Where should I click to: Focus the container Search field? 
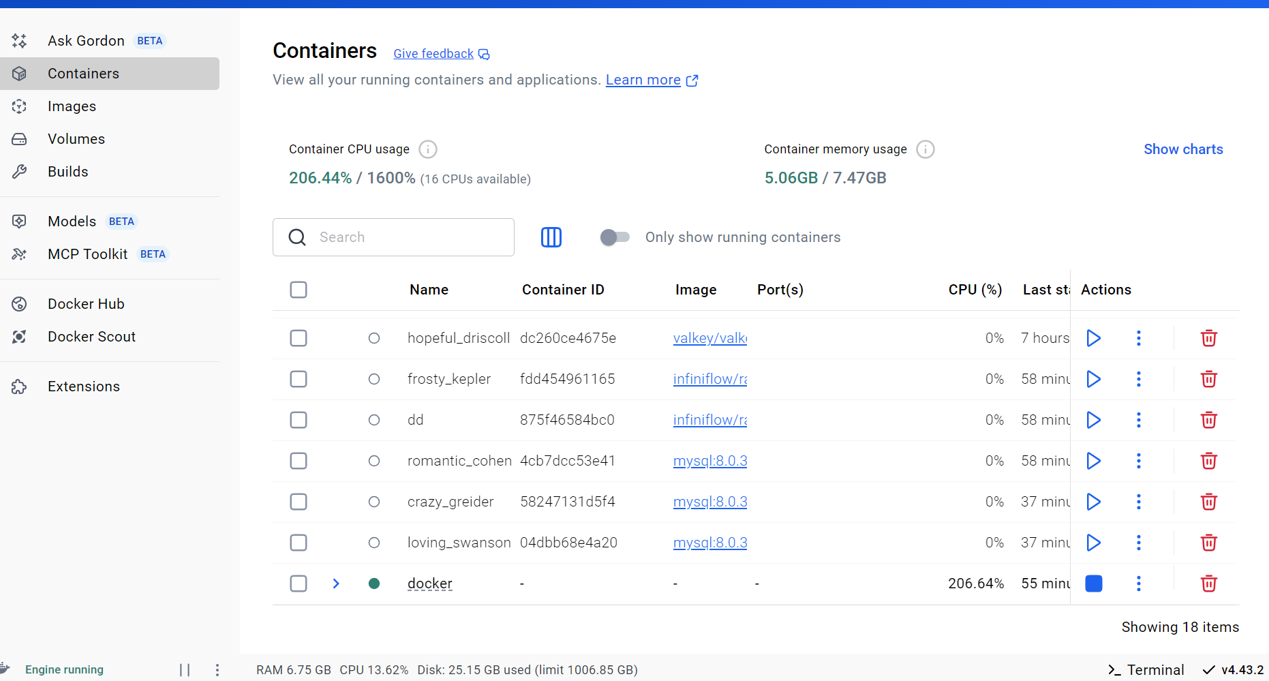(393, 237)
